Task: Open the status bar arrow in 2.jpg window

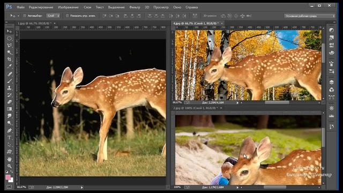Action: coord(237,187)
